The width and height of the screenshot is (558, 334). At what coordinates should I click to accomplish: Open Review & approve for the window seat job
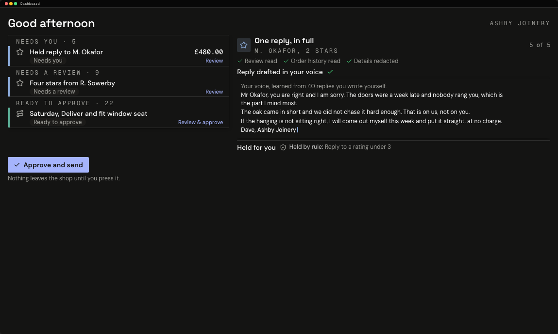[x=201, y=122]
